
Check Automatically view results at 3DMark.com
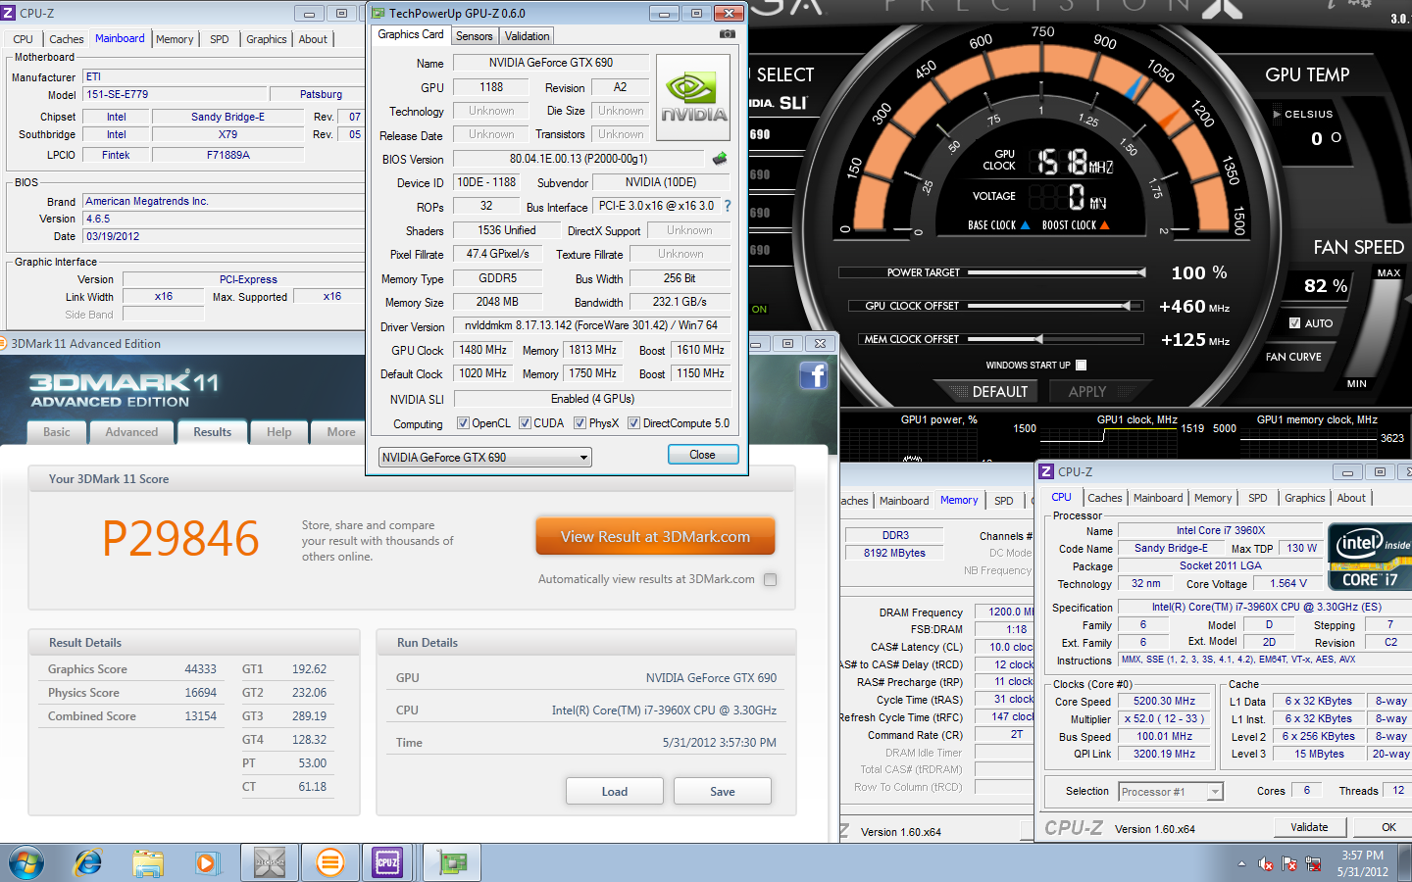(x=771, y=579)
